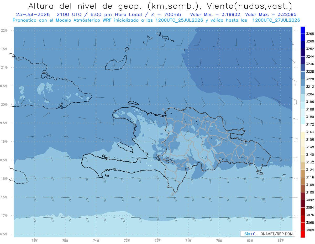The width and height of the screenshot is (315, 244).
Task: Click the chart title 'Altura del nivel de geop.'
Action: pyautogui.click(x=85, y=6)
